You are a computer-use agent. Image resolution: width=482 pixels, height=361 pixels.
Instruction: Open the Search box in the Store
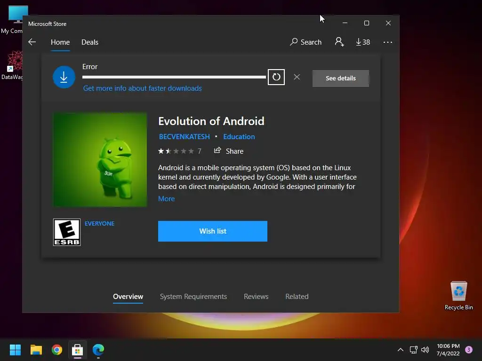(305, 42)
